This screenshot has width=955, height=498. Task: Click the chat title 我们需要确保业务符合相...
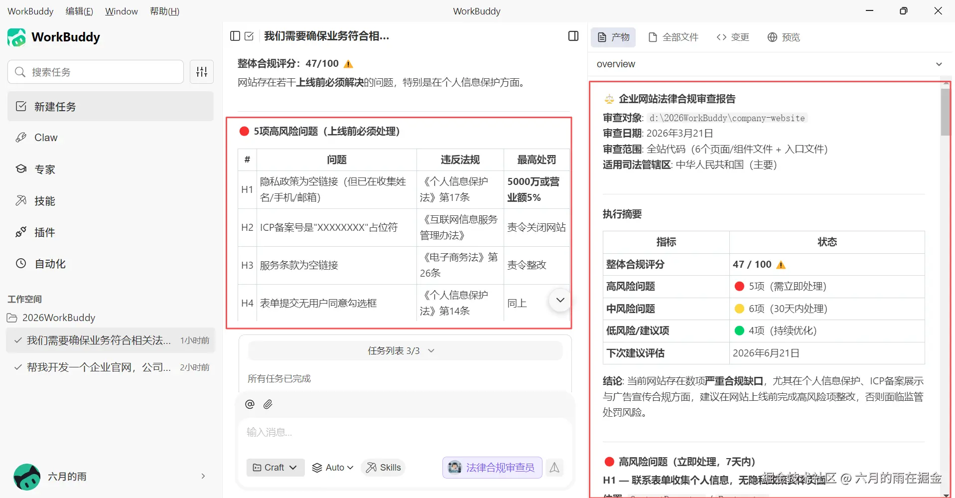(x=327, y=36)
